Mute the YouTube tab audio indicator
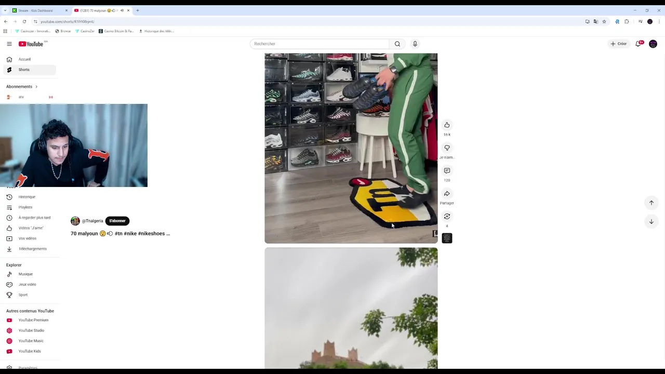Screen dimensions: 665x374 point(122,10)
